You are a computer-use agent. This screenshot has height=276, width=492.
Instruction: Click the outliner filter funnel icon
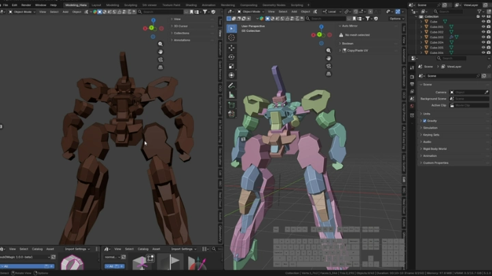point(479,12)
